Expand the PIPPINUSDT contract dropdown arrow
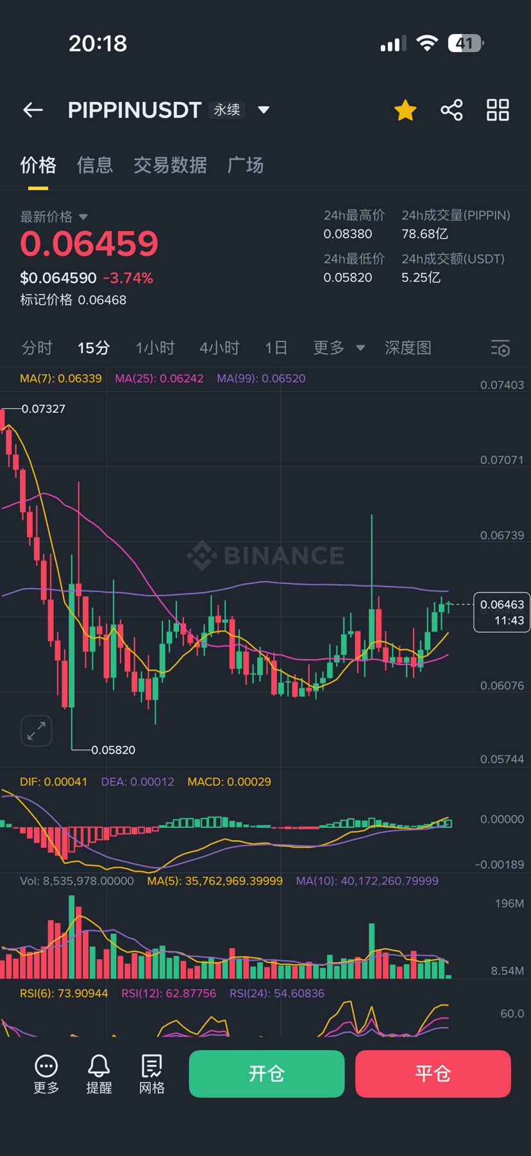Screen dimensions: 531x1156 coord(264,110)
